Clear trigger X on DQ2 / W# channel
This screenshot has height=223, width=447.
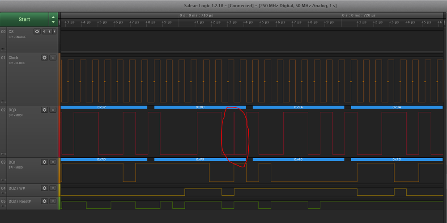pos(53,188)
